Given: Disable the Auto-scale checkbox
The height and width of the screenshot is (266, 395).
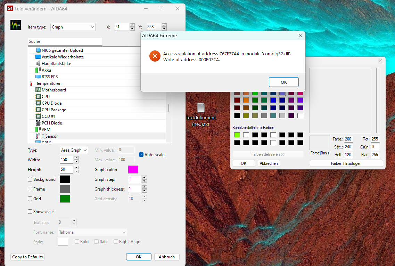Looking at the screenshot, I should 141,154.
